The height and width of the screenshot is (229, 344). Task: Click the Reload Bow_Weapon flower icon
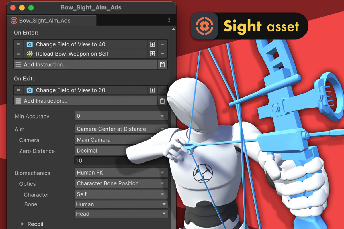click(30, 54)
